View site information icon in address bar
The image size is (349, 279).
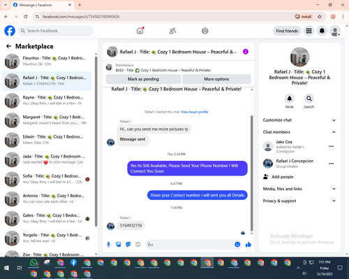37,17
